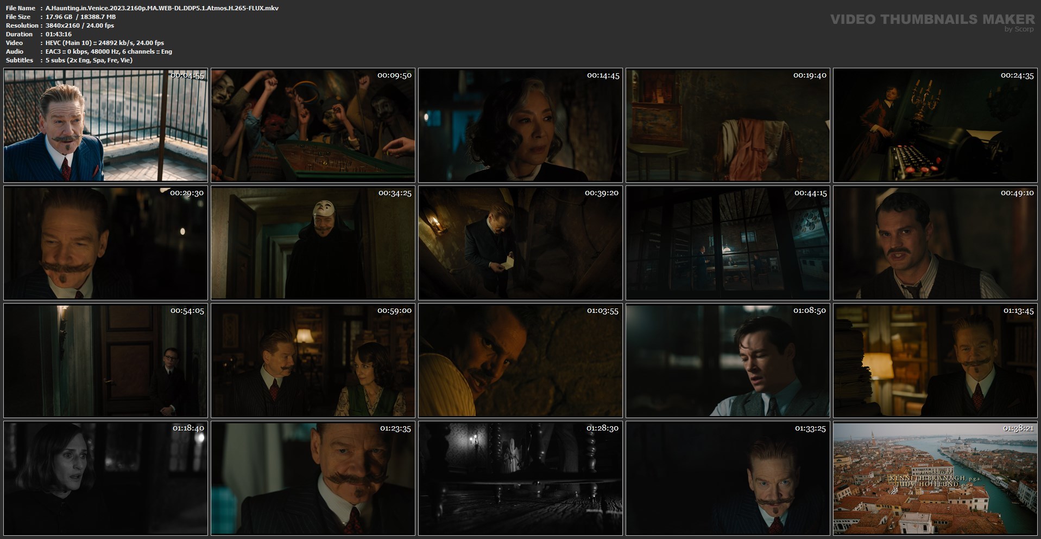Select the thumbnail at 01:03:55

[x=520, y=361]
